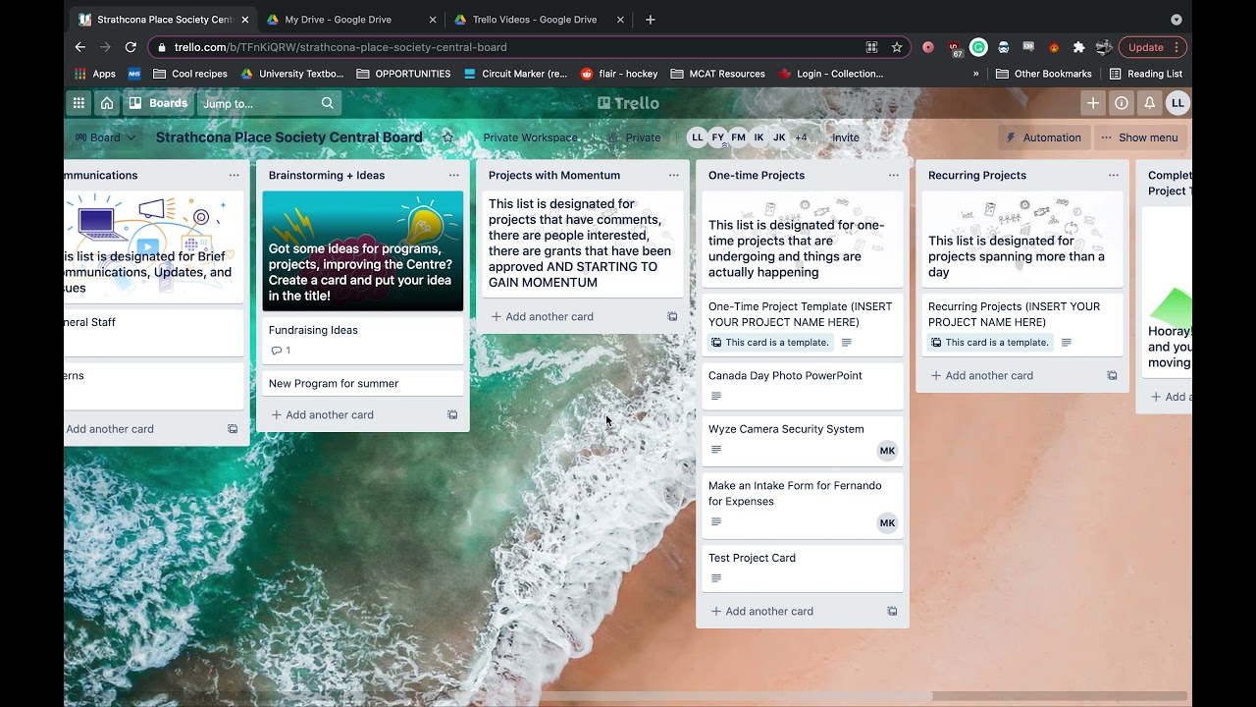Open Recurring Projects template card

[x=1022, y=324]
